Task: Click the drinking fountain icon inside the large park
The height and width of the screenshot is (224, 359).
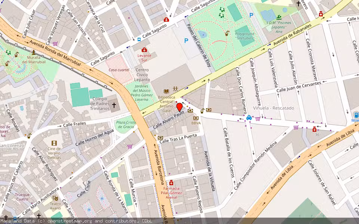Action: click(x=227, y=33)
